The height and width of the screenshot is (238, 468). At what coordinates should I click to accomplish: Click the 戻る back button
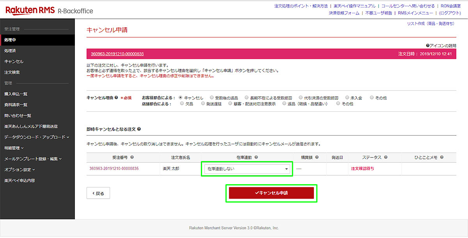click(98, 193)
